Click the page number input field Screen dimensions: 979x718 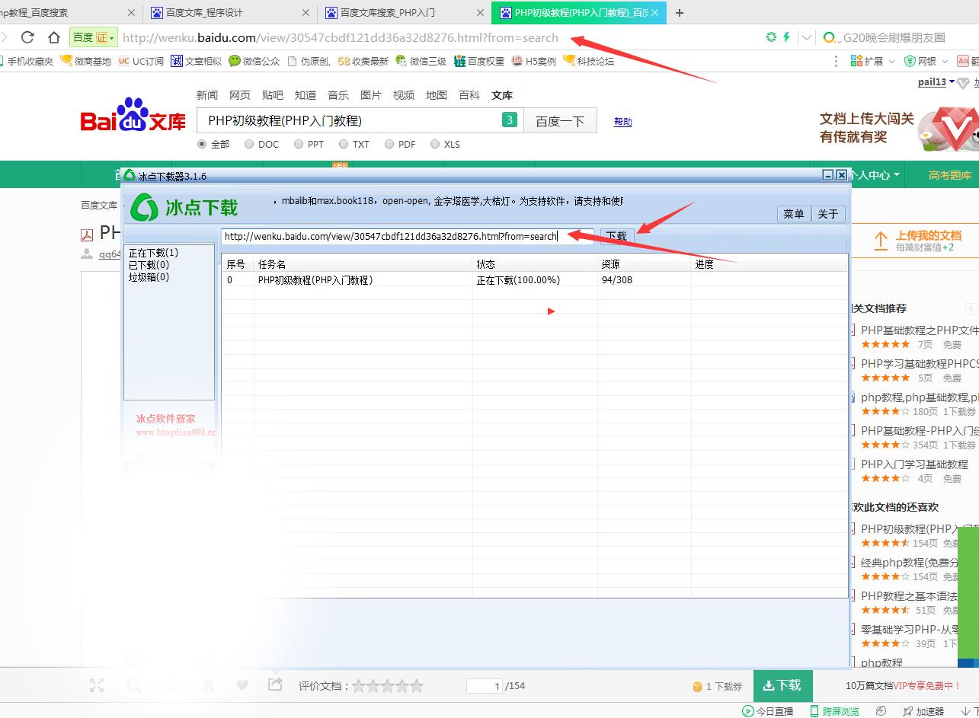tap(485, 685)
